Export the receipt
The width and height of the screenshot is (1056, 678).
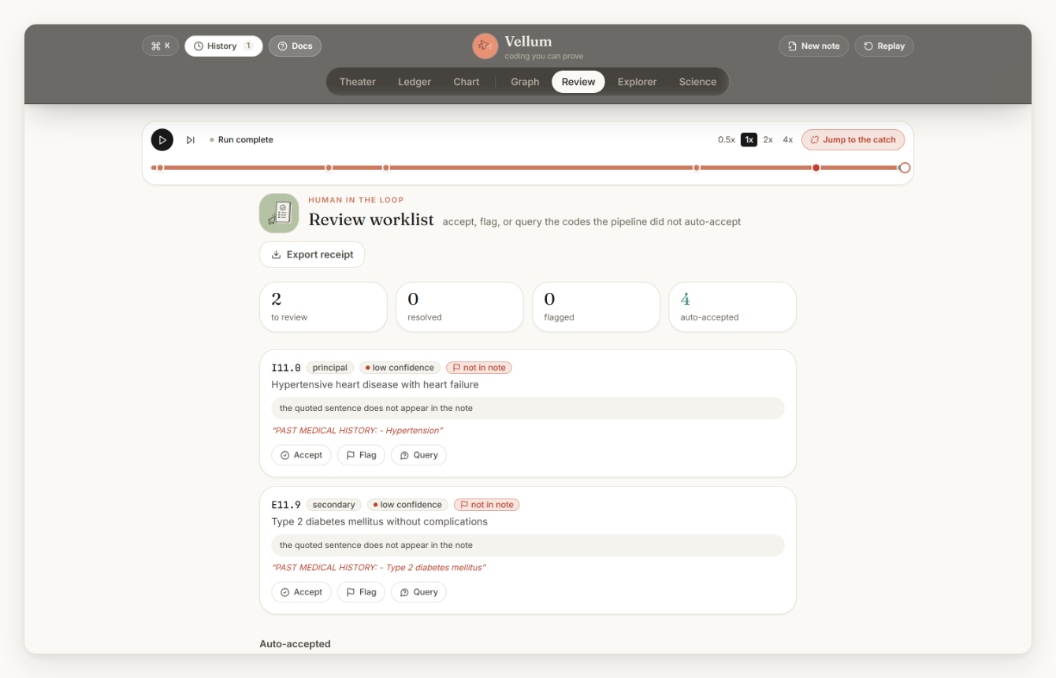(312, 254)
